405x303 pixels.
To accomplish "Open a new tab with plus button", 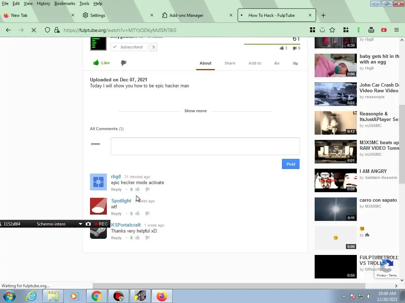I will click(323, 15).
